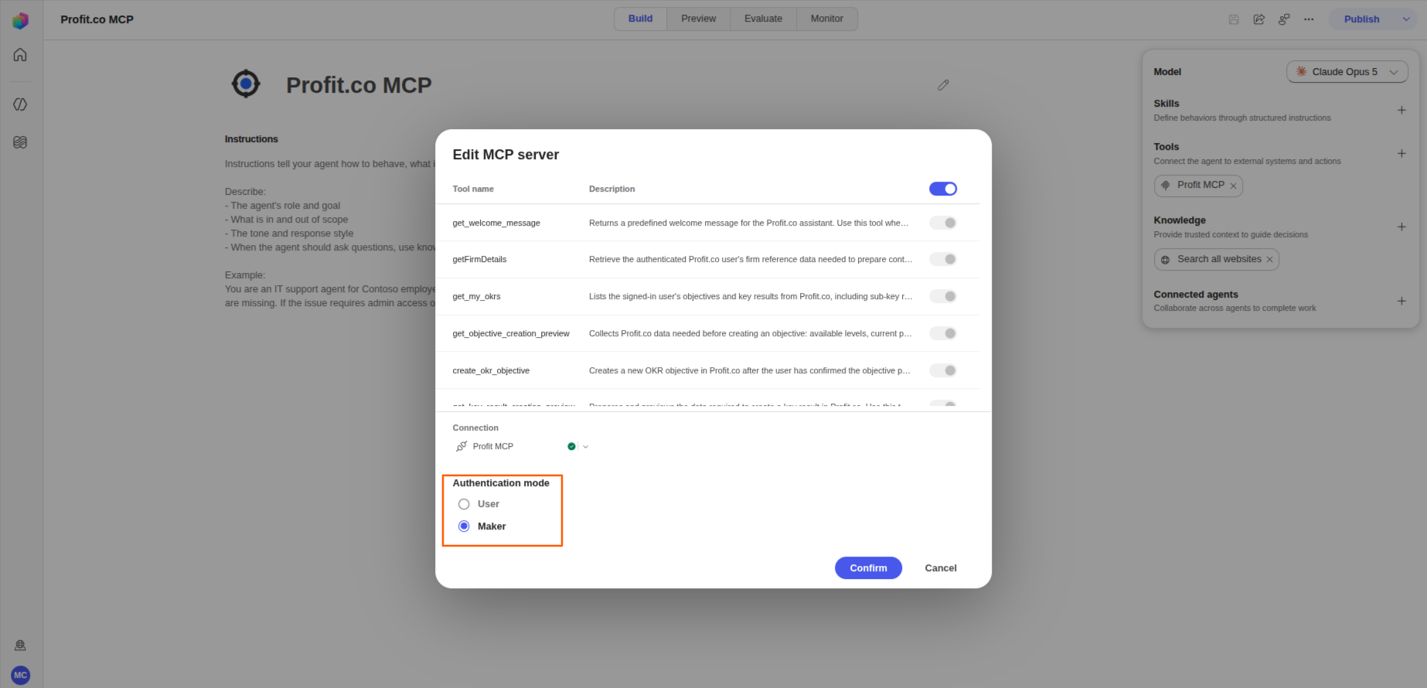Click the Search all websites chip label
Screen dimensions: 1427x688
pyautogui.click(x=1219, y=259)
